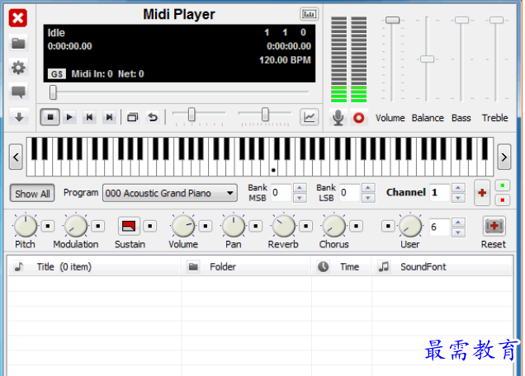Click the Treble slider handle

click(x=496, y=20)
